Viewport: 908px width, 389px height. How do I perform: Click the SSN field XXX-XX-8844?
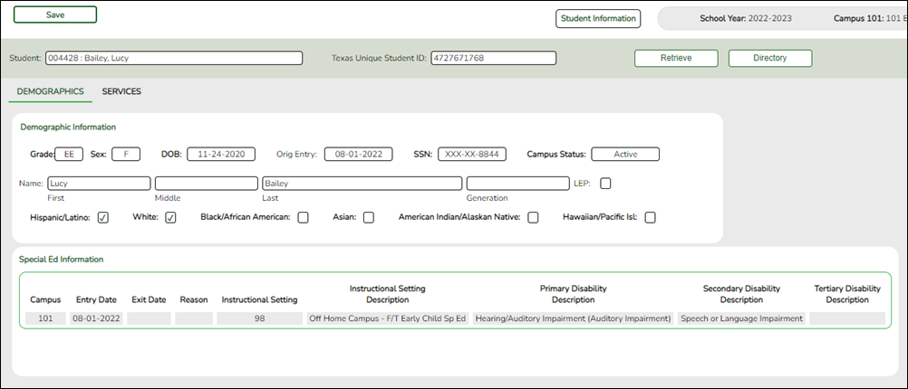(x=472, y=155)
